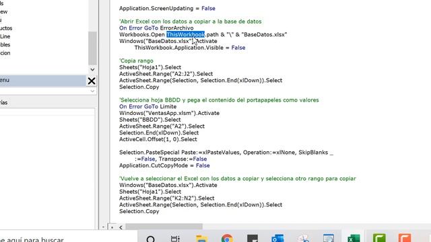Select the project item ending "ew"
Image resolution: width=431 pixels, height=242 pixels.
[x=3, y=12]
